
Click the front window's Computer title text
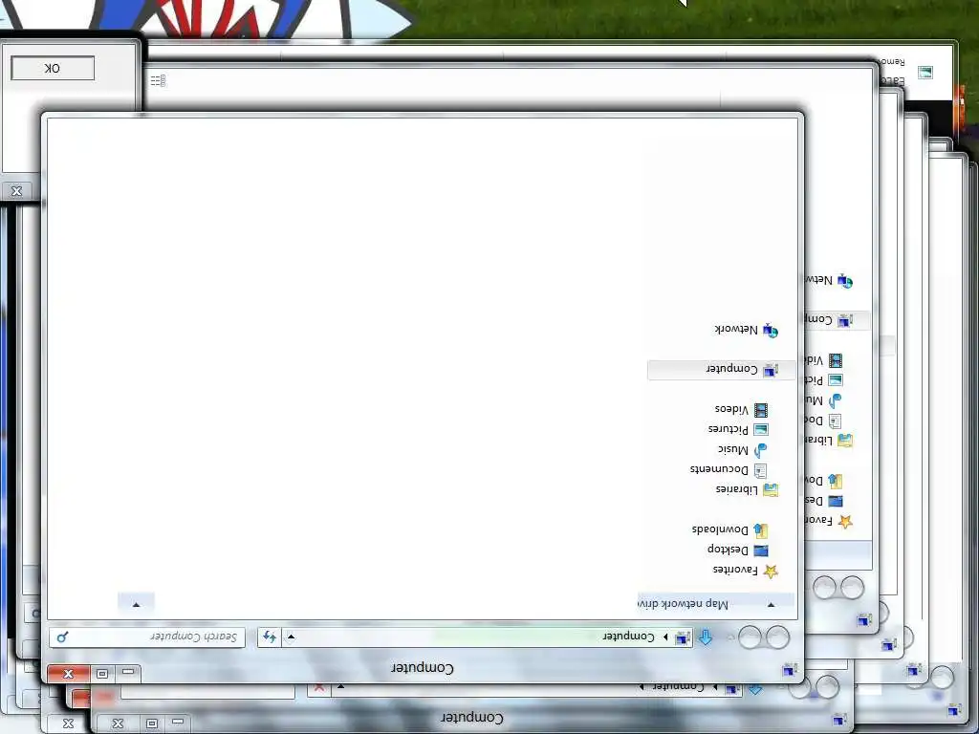click(x=423, y=668)
